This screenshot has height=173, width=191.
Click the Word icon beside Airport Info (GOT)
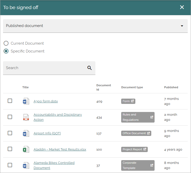tap(26, 133)
